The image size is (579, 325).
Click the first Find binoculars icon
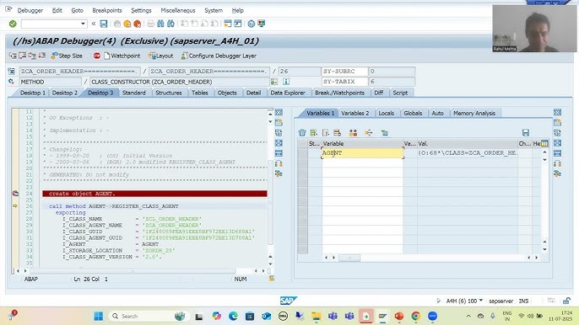pos(160,24)
